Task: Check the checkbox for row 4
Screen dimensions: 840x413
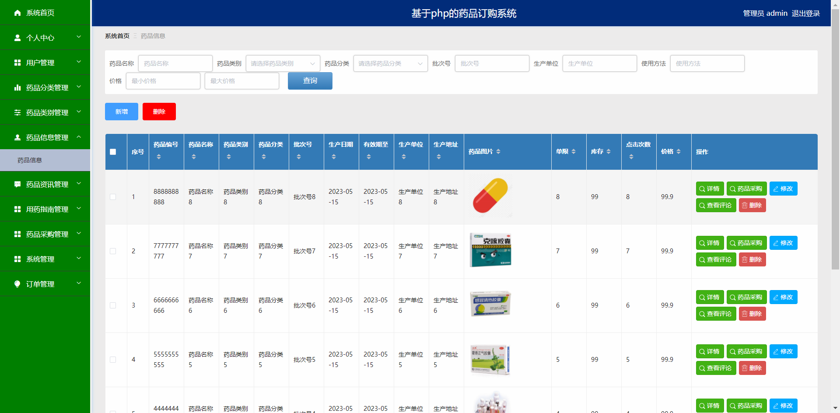Action: pyautogui.click(x=113, y=360)
